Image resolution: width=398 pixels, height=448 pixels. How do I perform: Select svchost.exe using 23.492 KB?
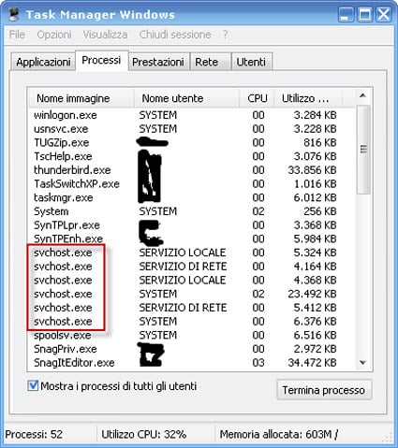point(191,294)
